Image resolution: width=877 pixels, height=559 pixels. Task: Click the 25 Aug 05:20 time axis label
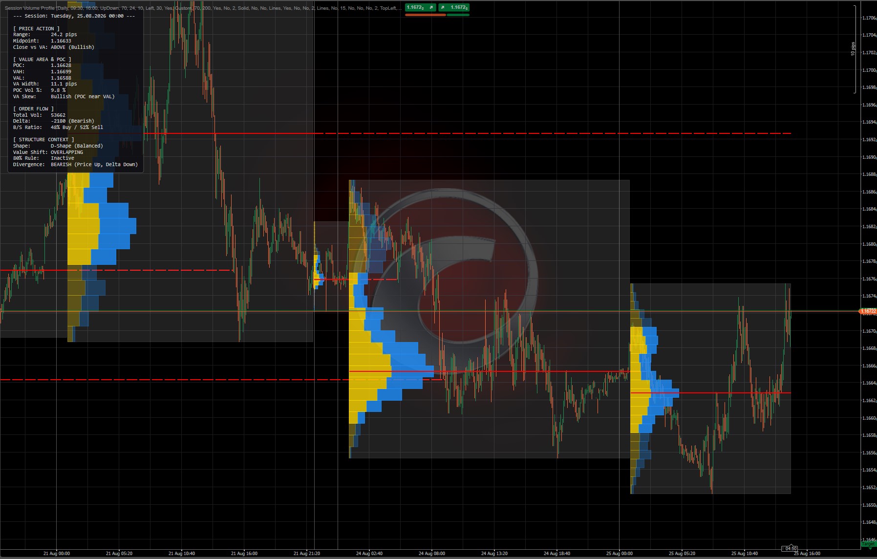click(682, 554)
